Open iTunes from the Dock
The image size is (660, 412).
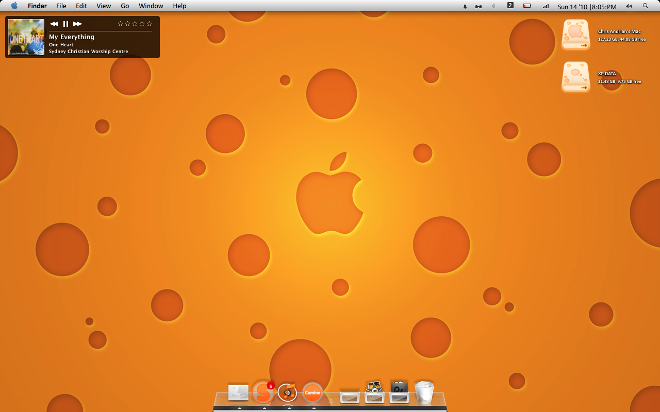288,393
